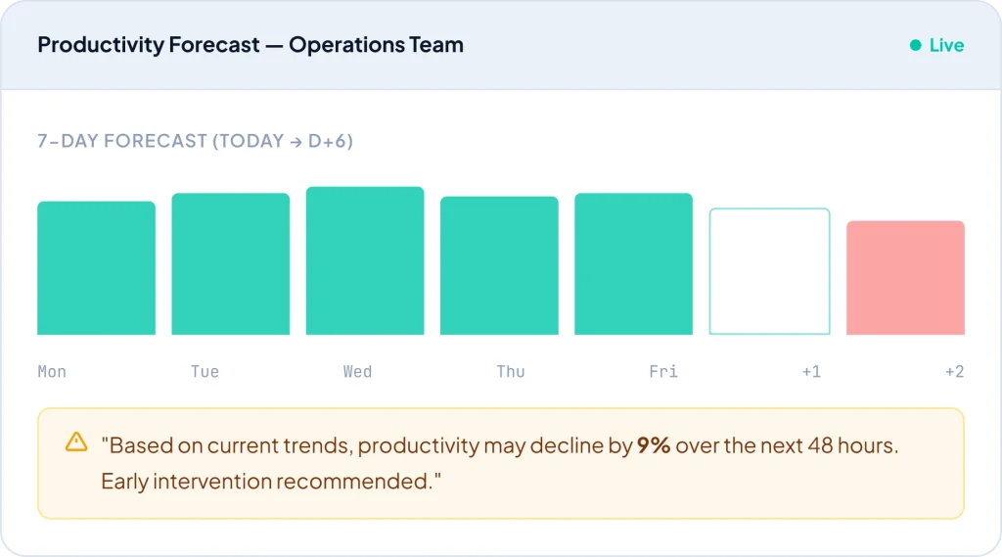This screenshot has width=1002, height=557.
Task: Select the Monday forecast bar
Action: pyautogui.click(x=96, y=268)
